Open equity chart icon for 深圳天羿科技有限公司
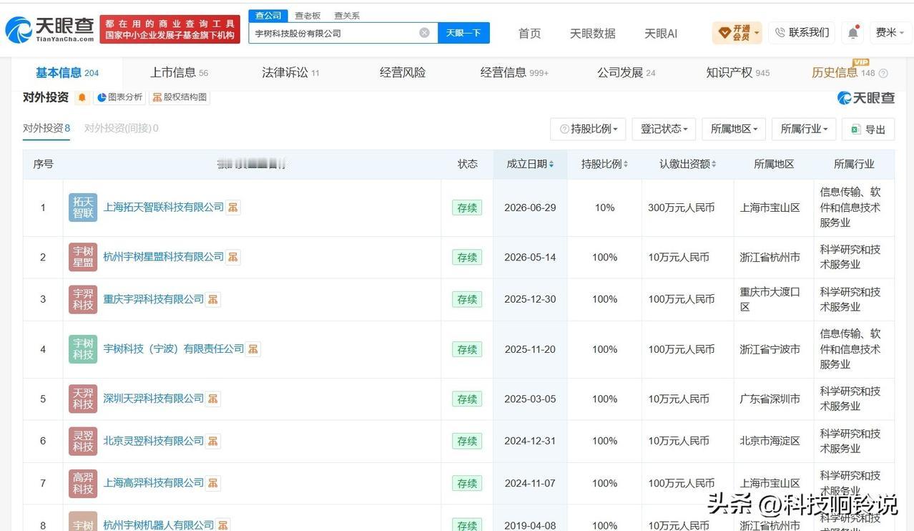 click(x=213, y=399)
